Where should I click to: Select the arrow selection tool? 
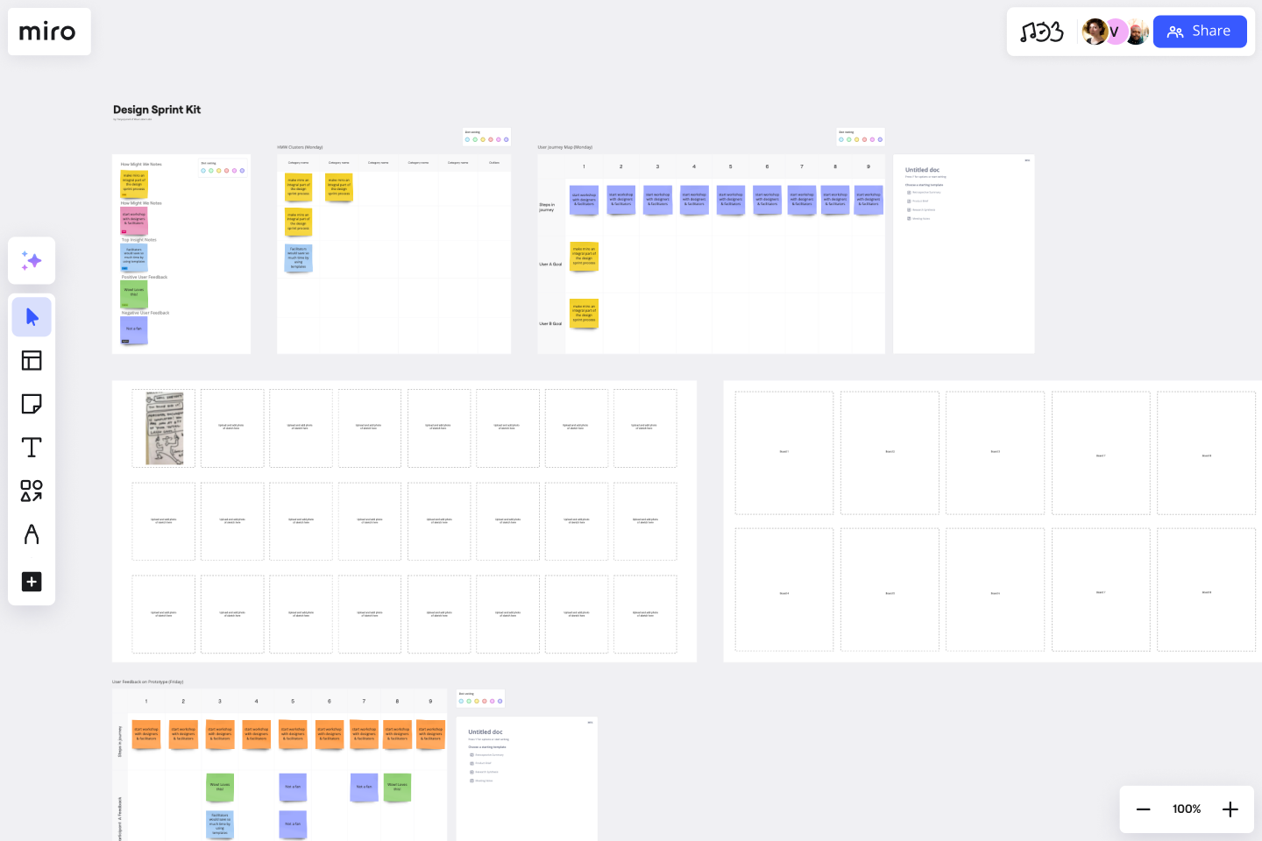[x=32, y=317]
